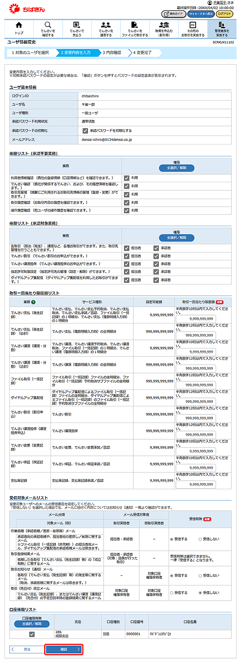Click the 確認 button

click(x=64, y=649)
